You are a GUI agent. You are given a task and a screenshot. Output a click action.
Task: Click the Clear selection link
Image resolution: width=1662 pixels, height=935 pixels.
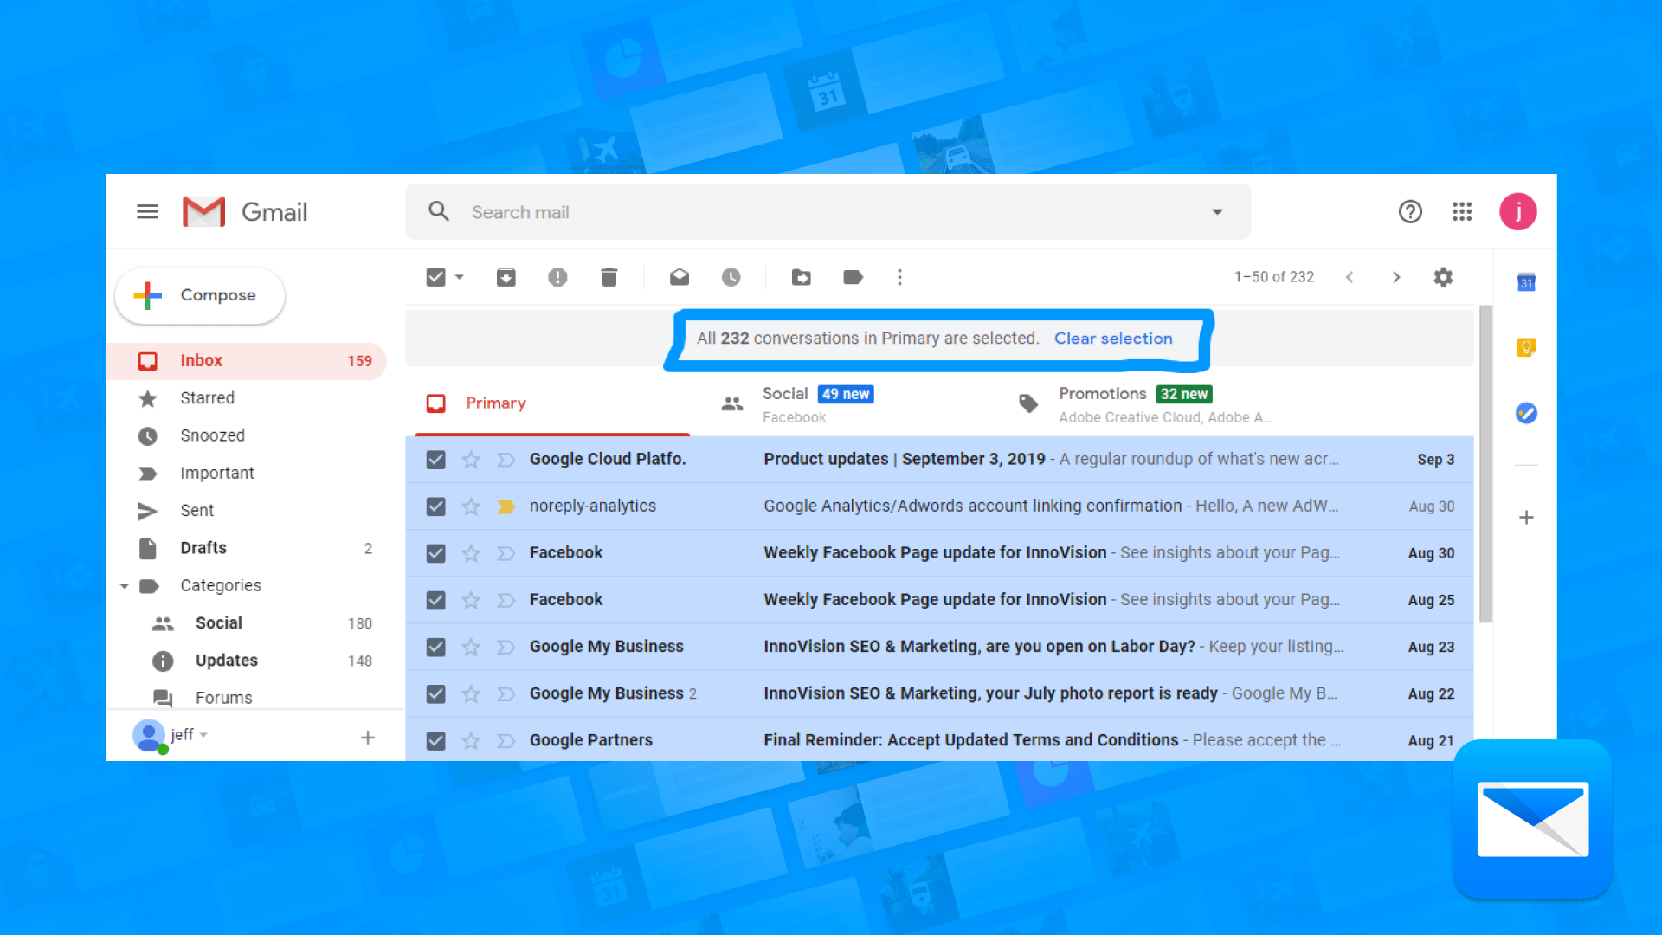point(1113,339)
